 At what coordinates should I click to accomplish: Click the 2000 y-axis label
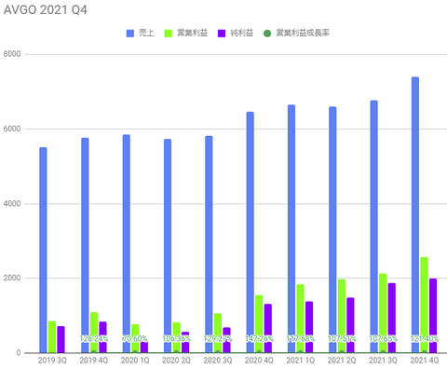pyautogui.click(x=12, y=278)
